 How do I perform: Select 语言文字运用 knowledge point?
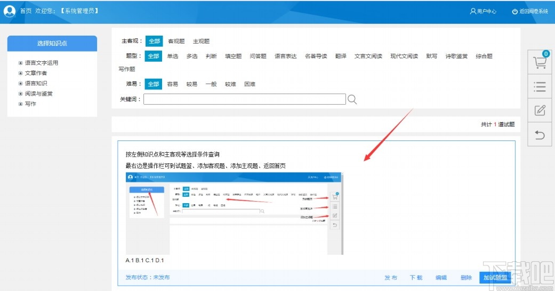(x=42, y=63)
